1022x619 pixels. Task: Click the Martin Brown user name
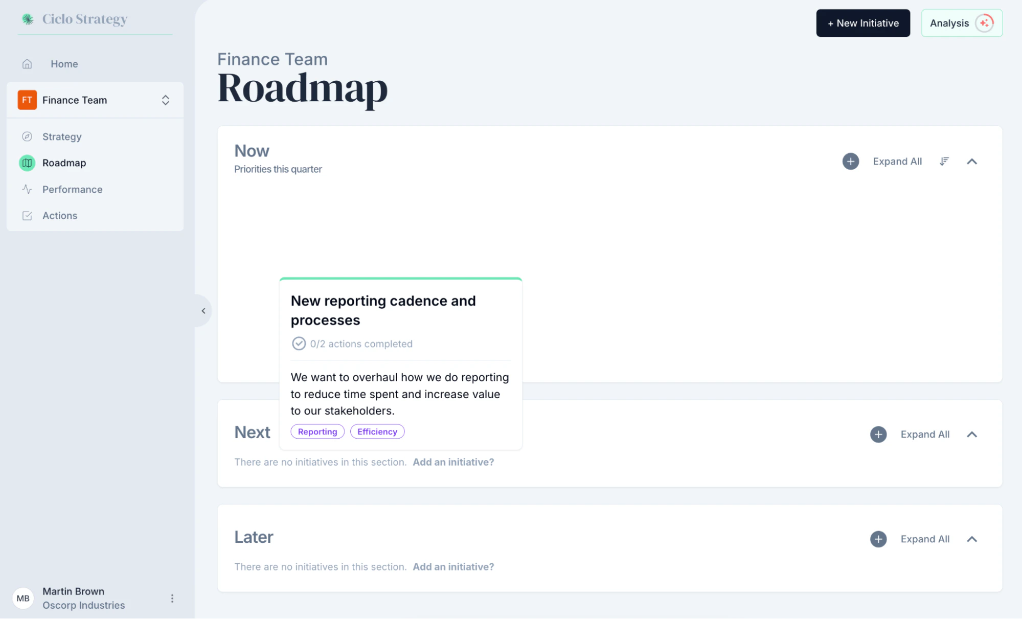click(x=73, y=591)
